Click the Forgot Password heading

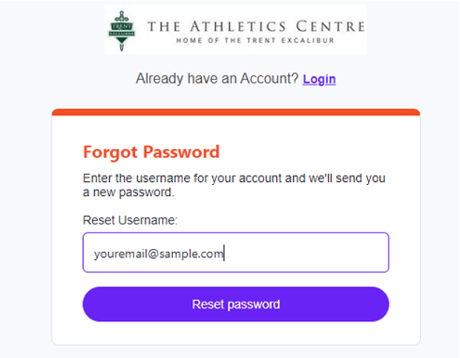(x=151, y=152)
